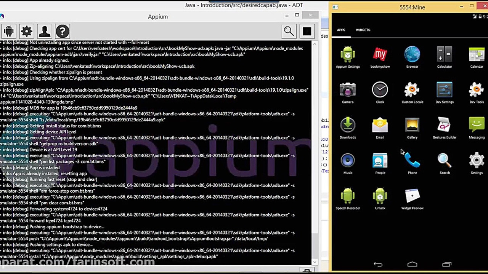The height and width of the screenshot is (274, 488).
Task: Open the Appium help question mark
Action: pyautogui.click(x=63, y=31)
